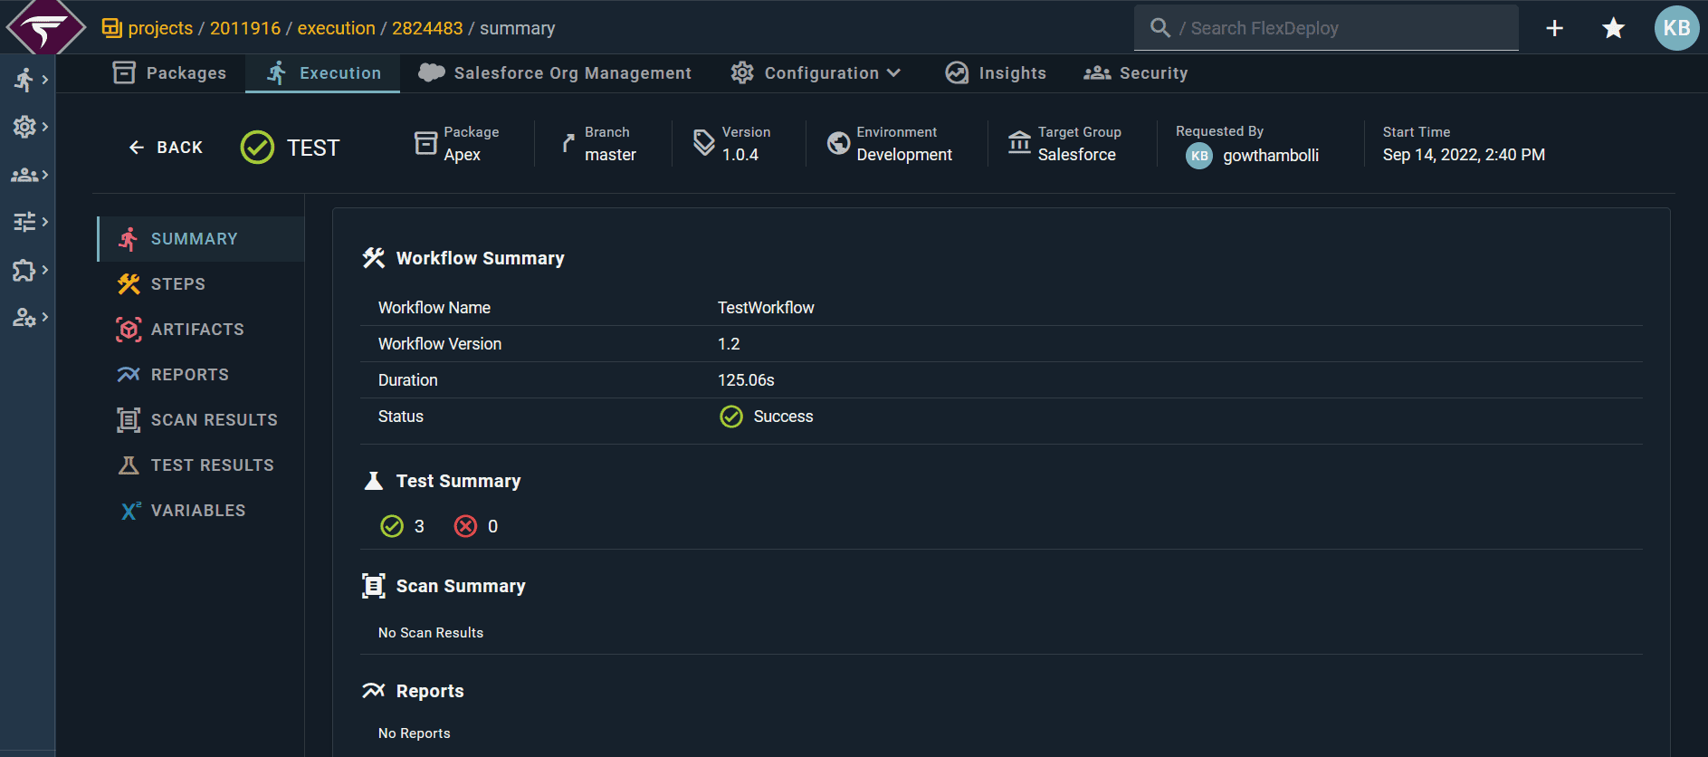Image resolution: width=1708 pixels, height=757 pixels.
Task: Click the Workflow Name row label
Action: point(434,308)
